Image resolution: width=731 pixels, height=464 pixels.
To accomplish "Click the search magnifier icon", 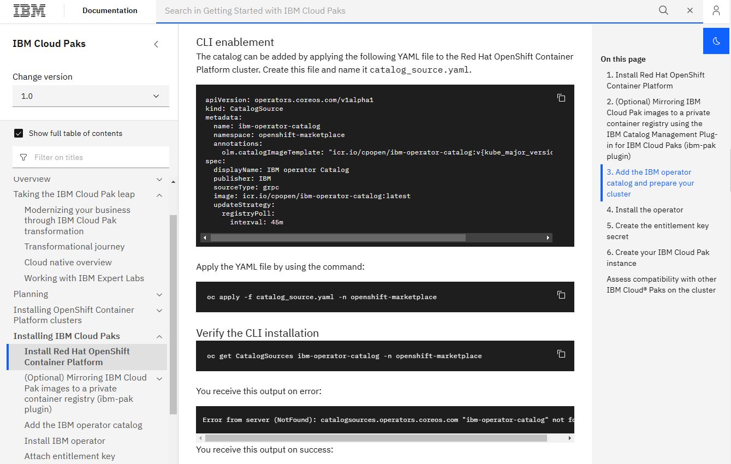I will click(663, 10).
